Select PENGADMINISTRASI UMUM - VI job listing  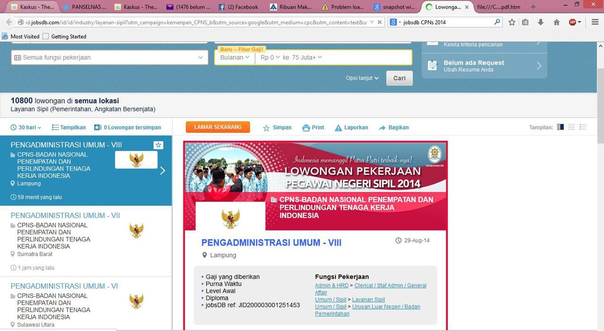click(86, 304)
